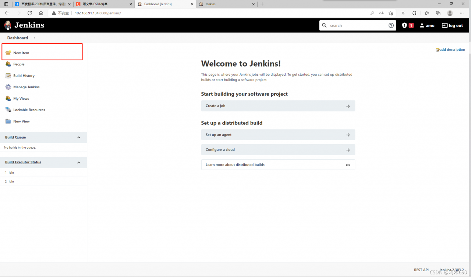The image size is (471, 277).
Task: Click the tab actions icon at top left
Action: (6, 4)
